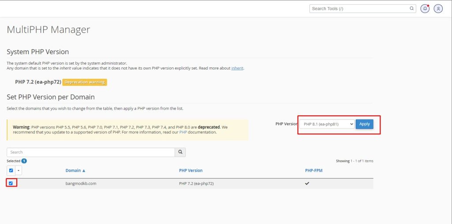Focus the domain Search input field
The width and height of the screenshot is (452, 224).
(91, 152)
